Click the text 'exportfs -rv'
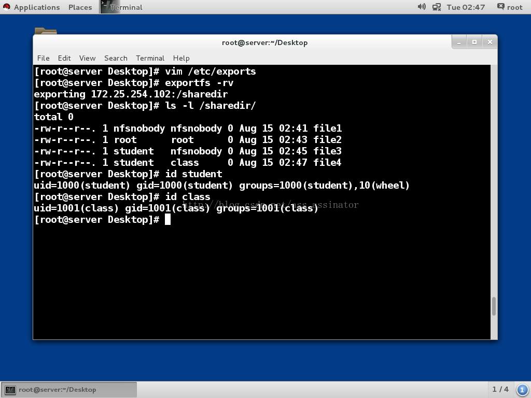This screenshot has height=398, width=531. pos(199,83)
